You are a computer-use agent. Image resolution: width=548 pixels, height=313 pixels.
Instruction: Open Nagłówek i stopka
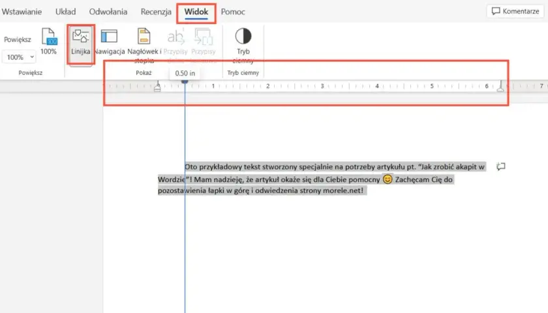(x=144, y=46)
